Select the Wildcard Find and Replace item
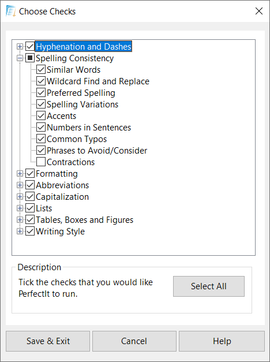This screenshot has height=362, width=270. click(x=98, y=81)
